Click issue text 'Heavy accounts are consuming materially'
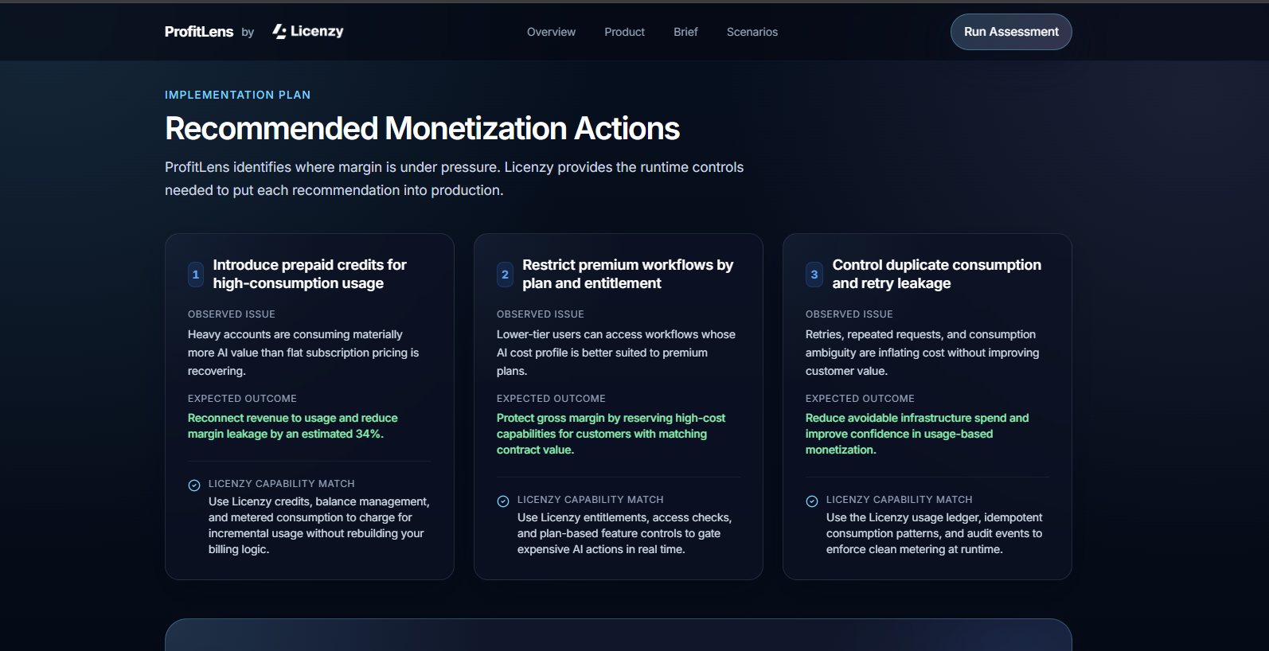The height and width of the screenshot is (651, 1269). point(295,334)
